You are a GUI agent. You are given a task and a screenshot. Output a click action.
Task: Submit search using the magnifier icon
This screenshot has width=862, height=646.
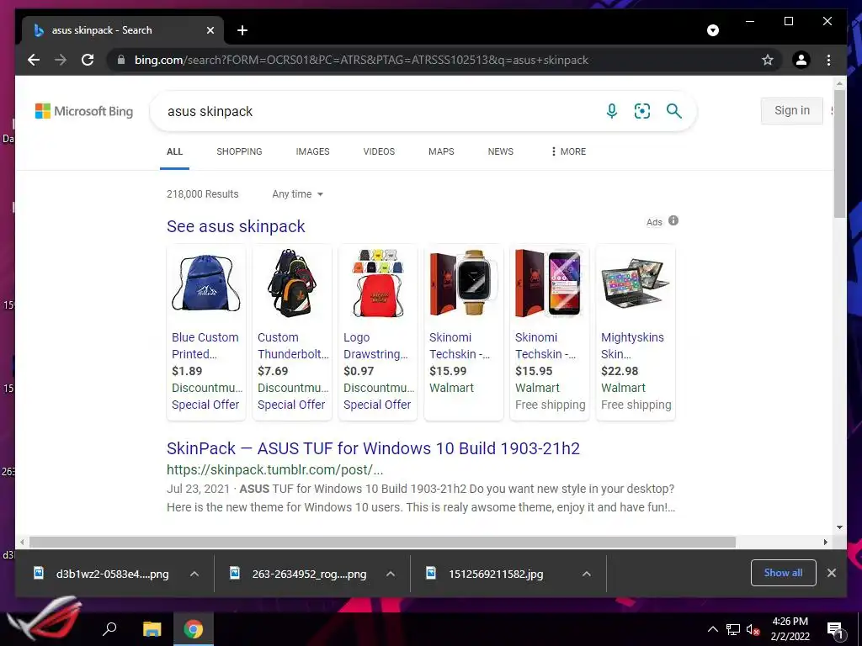pyautogui.click(x=674, y=111)
